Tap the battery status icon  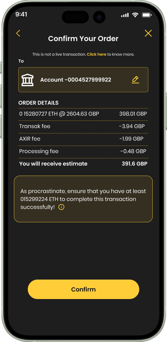(147, 15)
